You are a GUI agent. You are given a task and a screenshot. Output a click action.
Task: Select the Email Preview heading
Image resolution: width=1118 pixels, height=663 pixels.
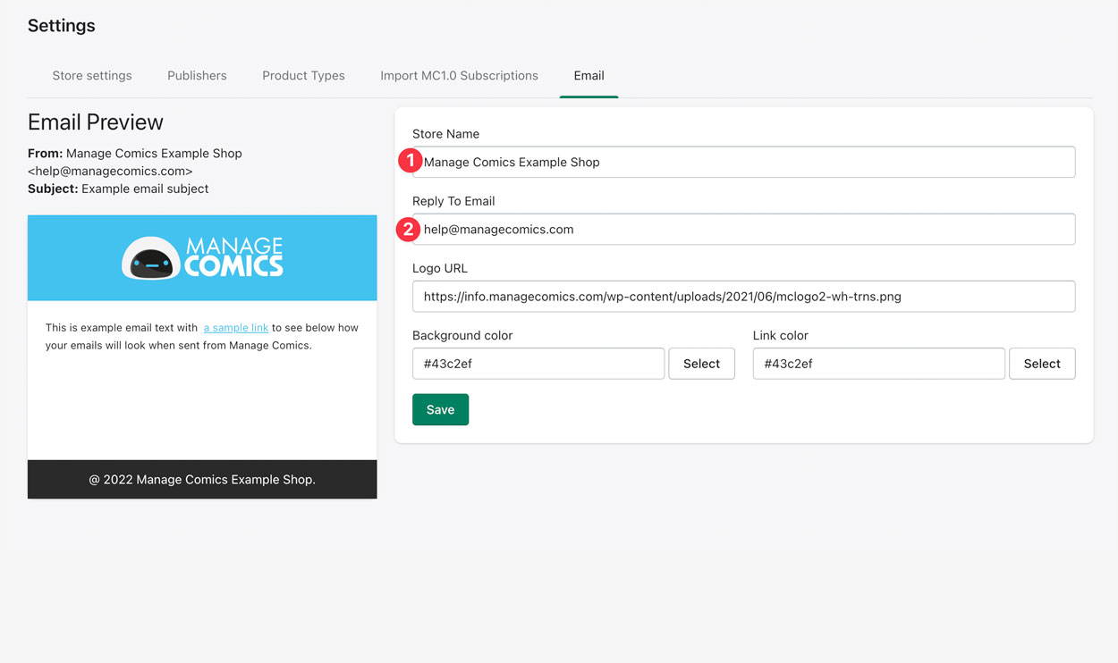(x=96, y=122)
